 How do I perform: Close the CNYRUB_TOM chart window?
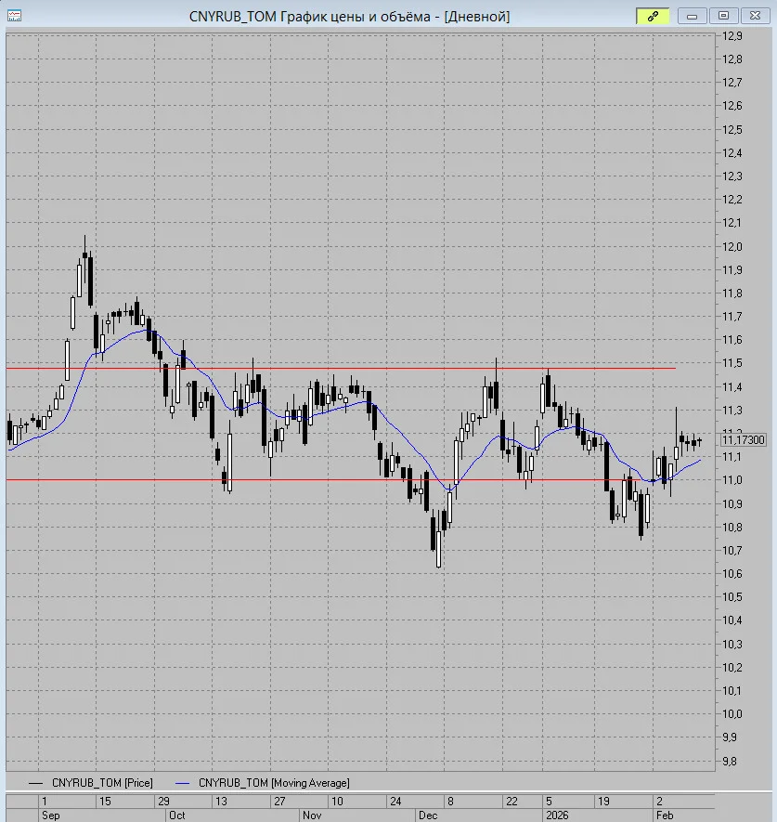[x=755, y=16]
